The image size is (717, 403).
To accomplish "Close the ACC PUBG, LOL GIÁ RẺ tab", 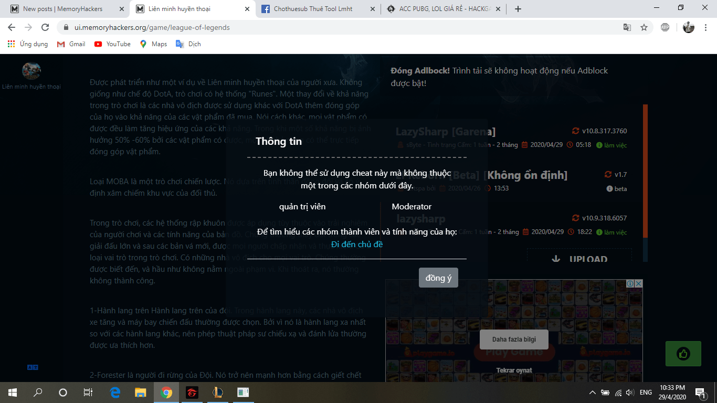I will pos(498,9).
